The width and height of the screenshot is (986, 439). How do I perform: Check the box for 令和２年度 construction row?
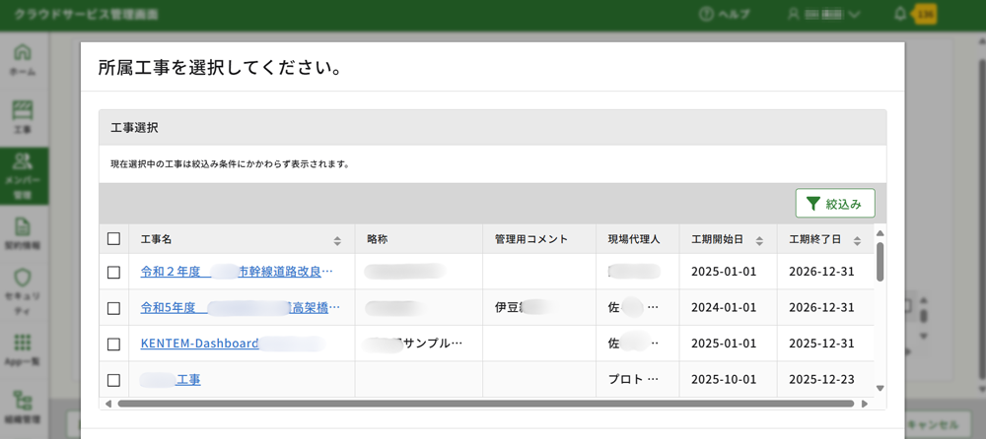[x=113, y=272]
